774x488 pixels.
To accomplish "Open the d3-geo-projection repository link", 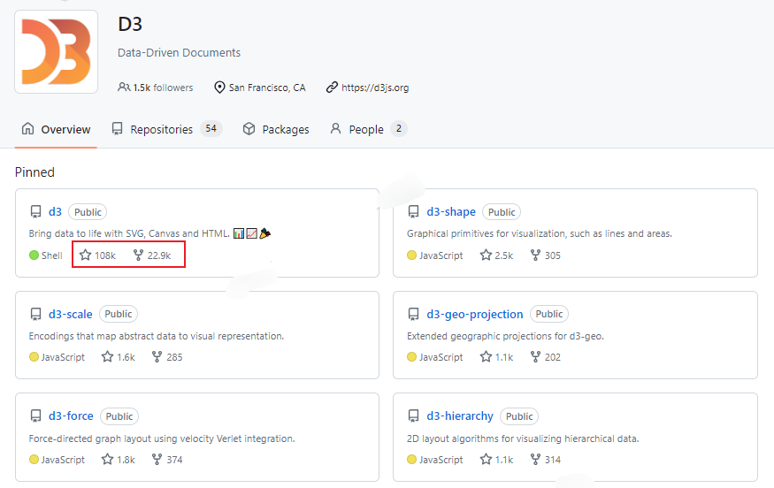I will pyautogui.click(x=475, y=315).
